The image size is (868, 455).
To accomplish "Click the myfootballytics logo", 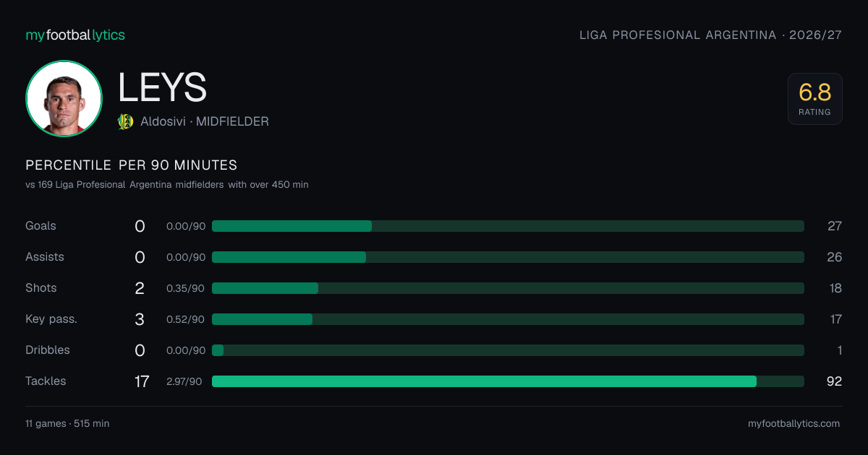I will pos(75,35).
